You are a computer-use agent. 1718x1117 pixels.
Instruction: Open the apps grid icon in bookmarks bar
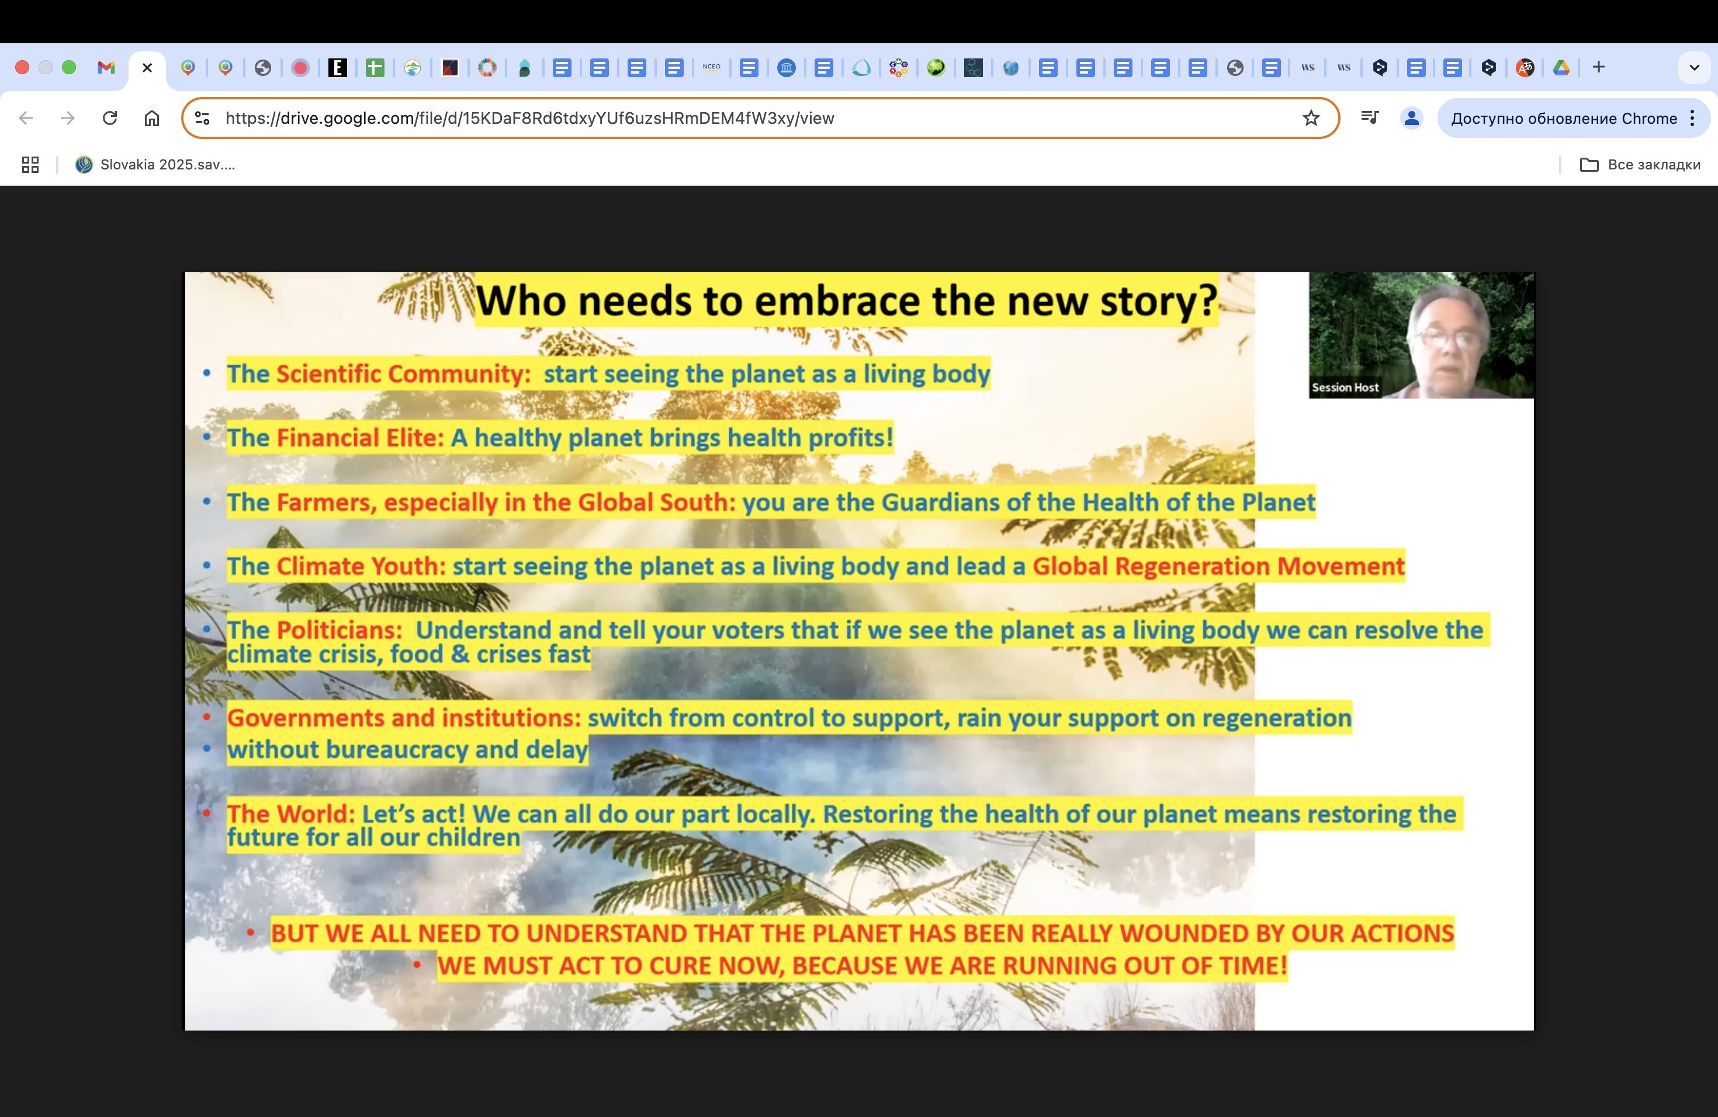click(30, 165)
